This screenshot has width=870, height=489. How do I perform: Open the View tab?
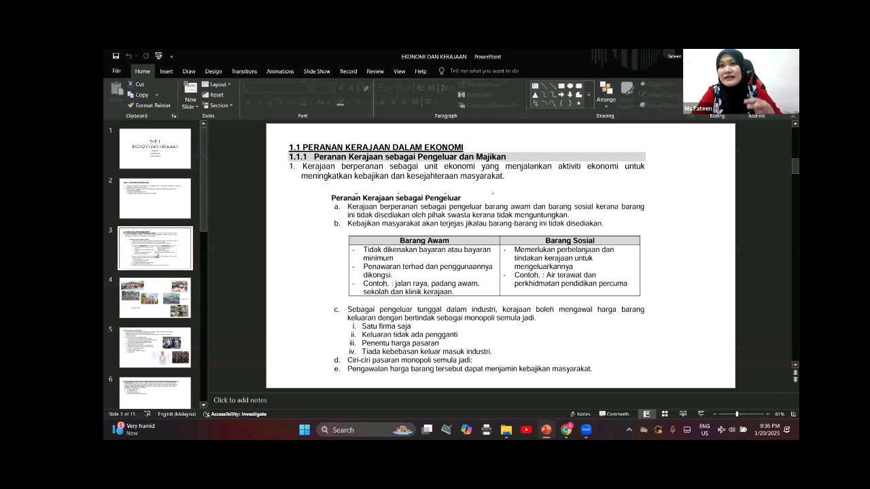pyautogui.click(x=400, y=71)
